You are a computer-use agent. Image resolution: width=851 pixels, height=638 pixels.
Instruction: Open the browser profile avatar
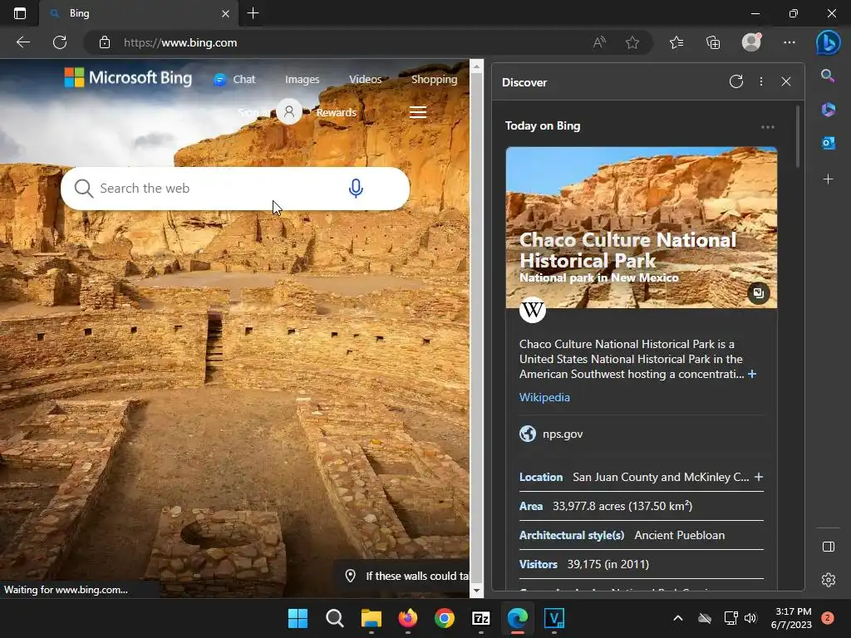tap(751, 42)
